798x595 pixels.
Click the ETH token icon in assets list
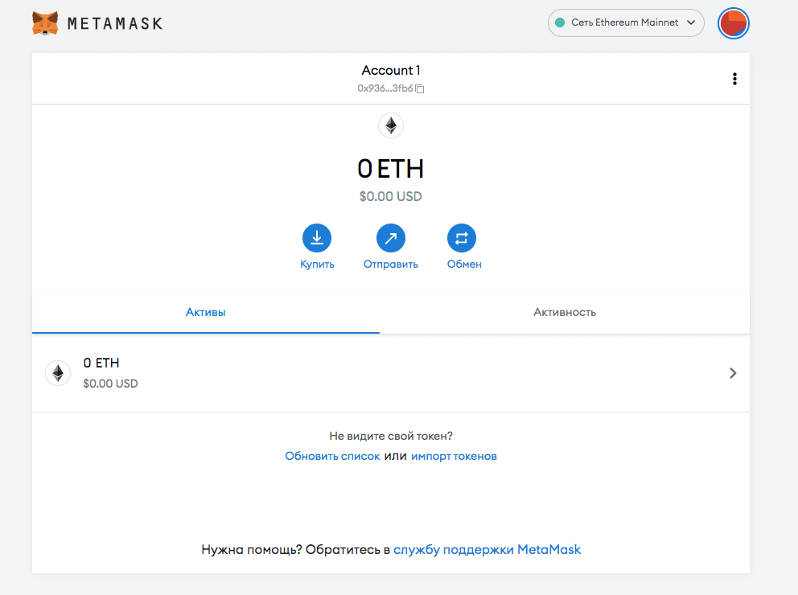click(x=58, y=373)
